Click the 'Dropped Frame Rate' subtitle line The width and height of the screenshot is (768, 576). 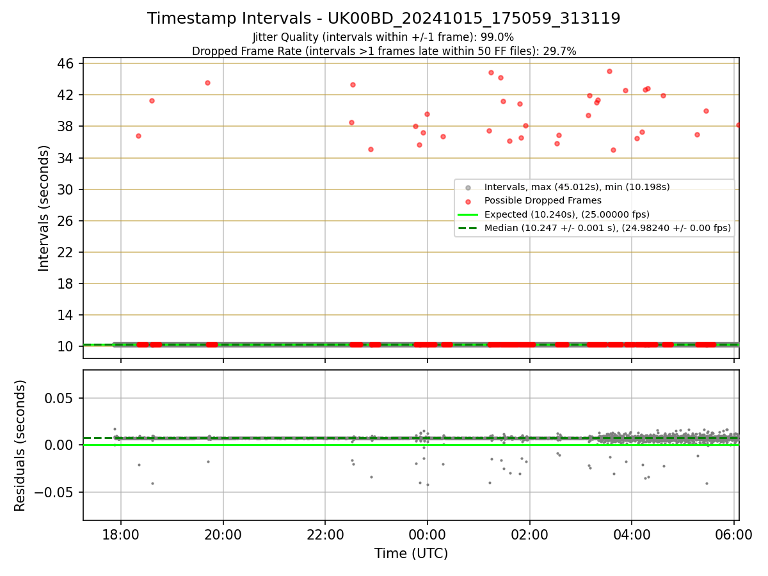tap(384, 51)
